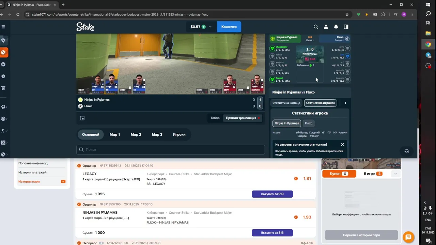Image resolution: width=436 pixels, height=245 pixels.
Task: Open the Chrome profile avatar
Action: (404, 14)
